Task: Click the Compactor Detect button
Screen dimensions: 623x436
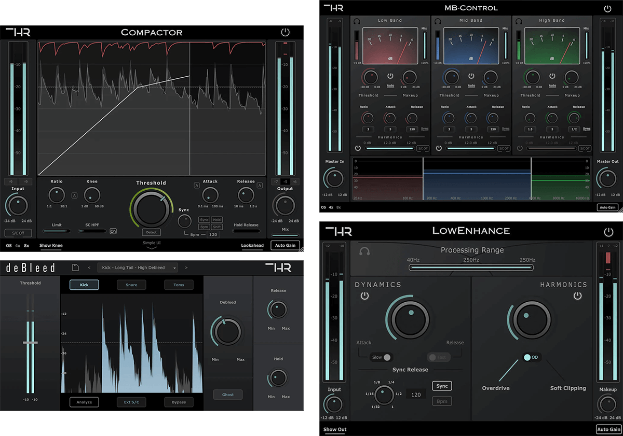Action: coord(152,232)
